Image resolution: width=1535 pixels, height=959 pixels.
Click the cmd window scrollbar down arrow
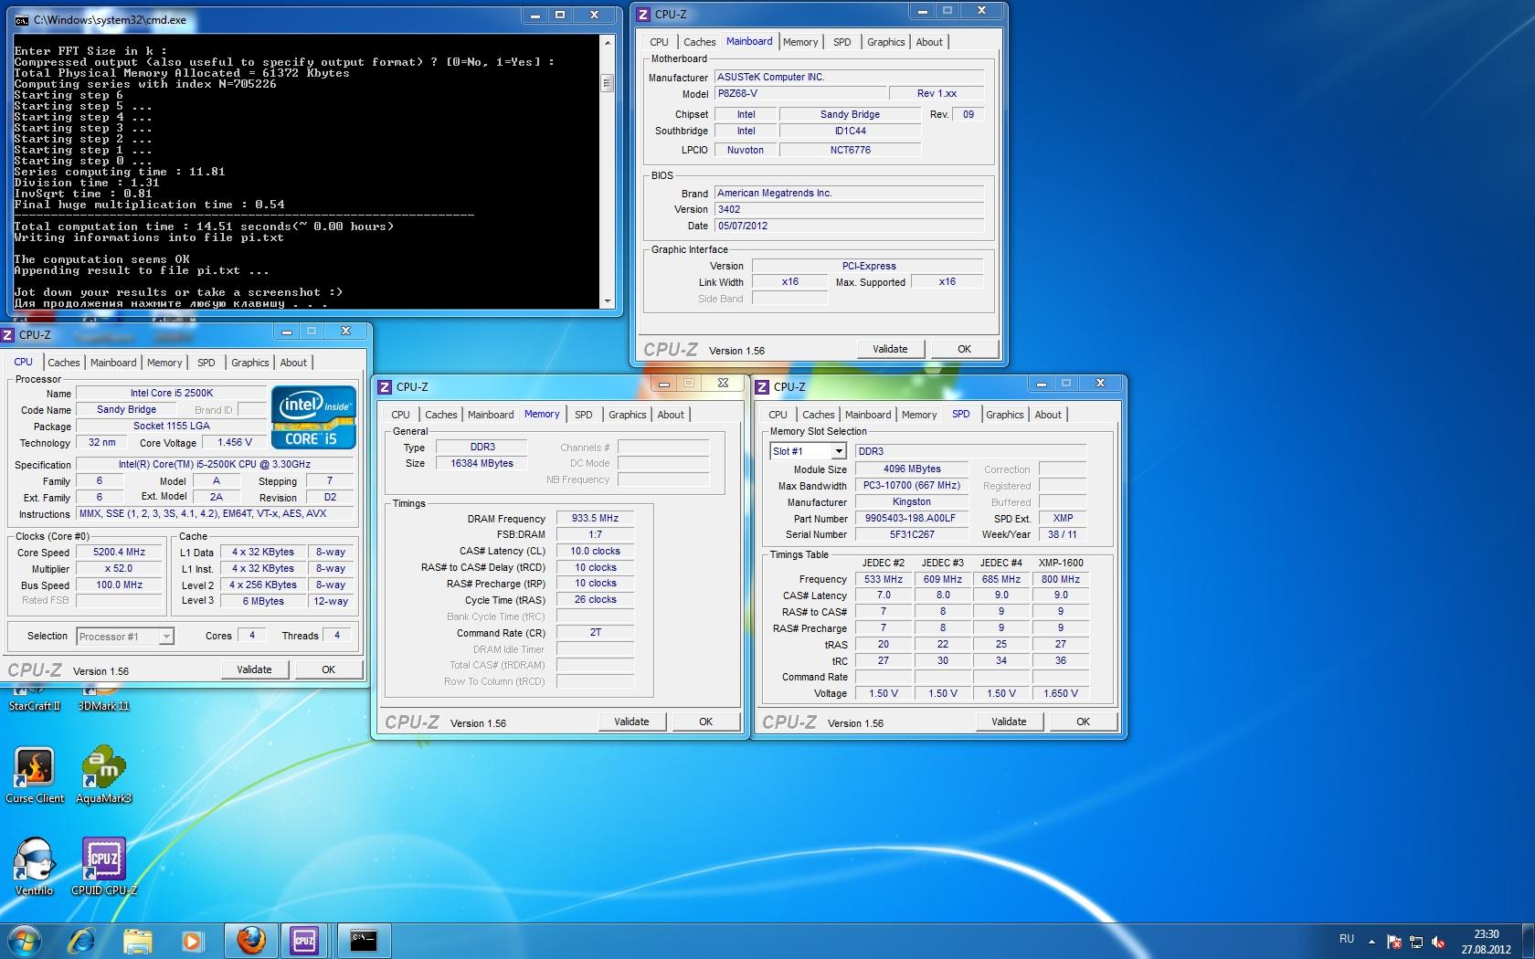pyautogui.click(x=608, y=300)
